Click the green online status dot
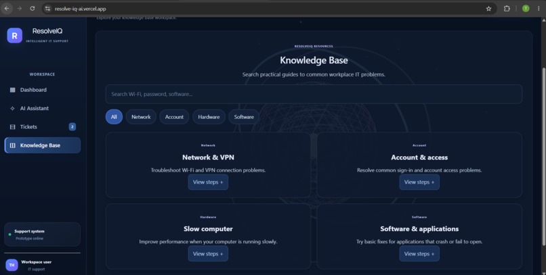Screen dimensions: 546x275 (x=9, y=234)
